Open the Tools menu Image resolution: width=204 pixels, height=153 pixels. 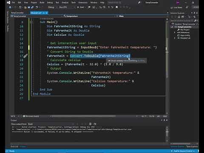[x=74, y=3]
